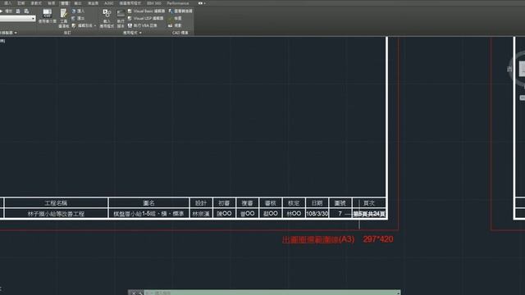Expand the Action Recorder panel title
Viewport: 525px width, 295px height.
[x=8, y=33]
